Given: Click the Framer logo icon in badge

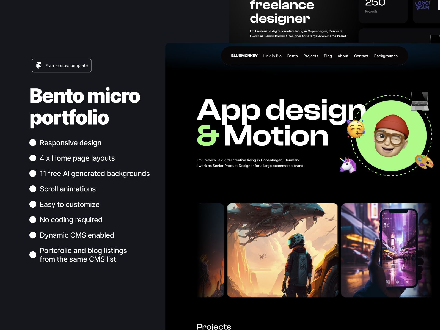Looking at the screenshot, I should [x=39, y=65].
